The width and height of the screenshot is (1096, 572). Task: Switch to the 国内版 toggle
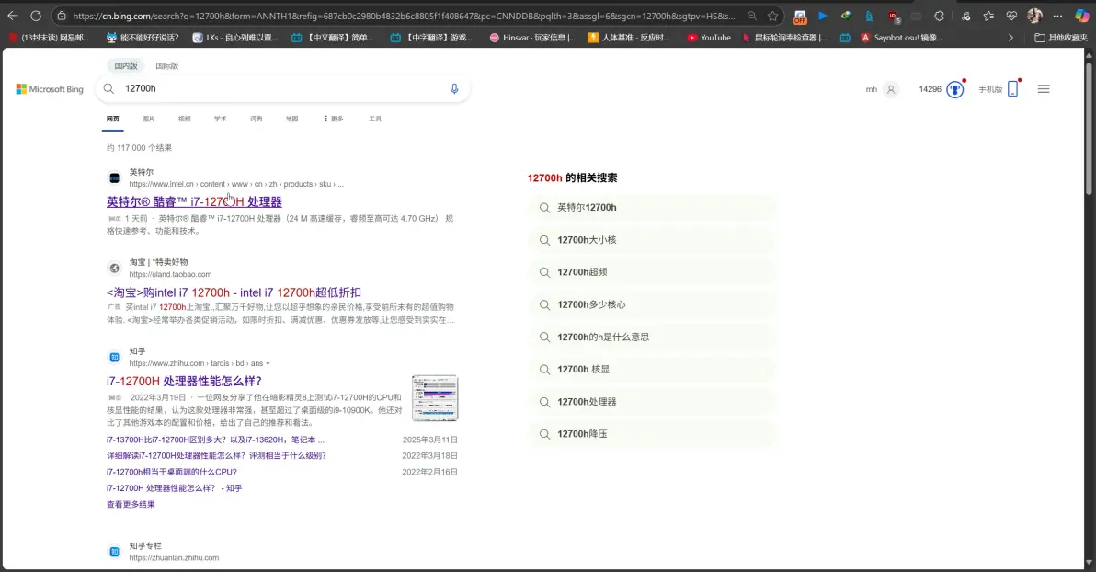[x=126, y=65]
